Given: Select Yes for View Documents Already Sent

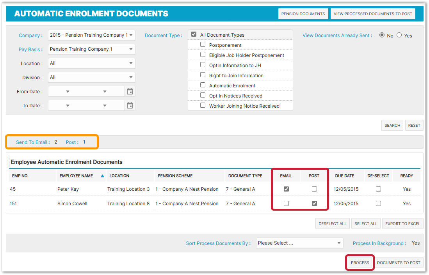Looking at the screenshot, I should click(x=399, y=35).
